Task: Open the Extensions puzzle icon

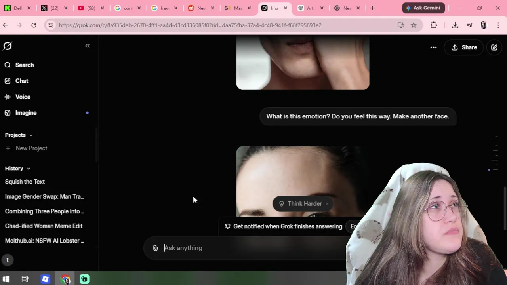Action: tap(434, 25)
